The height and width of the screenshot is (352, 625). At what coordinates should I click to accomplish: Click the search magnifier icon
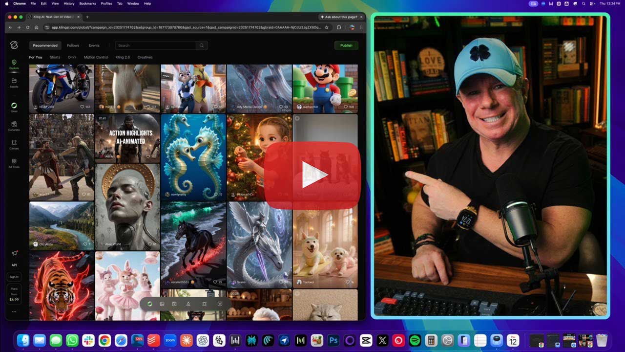(x=201, y=45)
